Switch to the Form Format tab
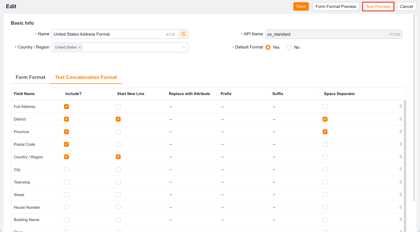Screen dimensions: 420x232 (30, 77)
